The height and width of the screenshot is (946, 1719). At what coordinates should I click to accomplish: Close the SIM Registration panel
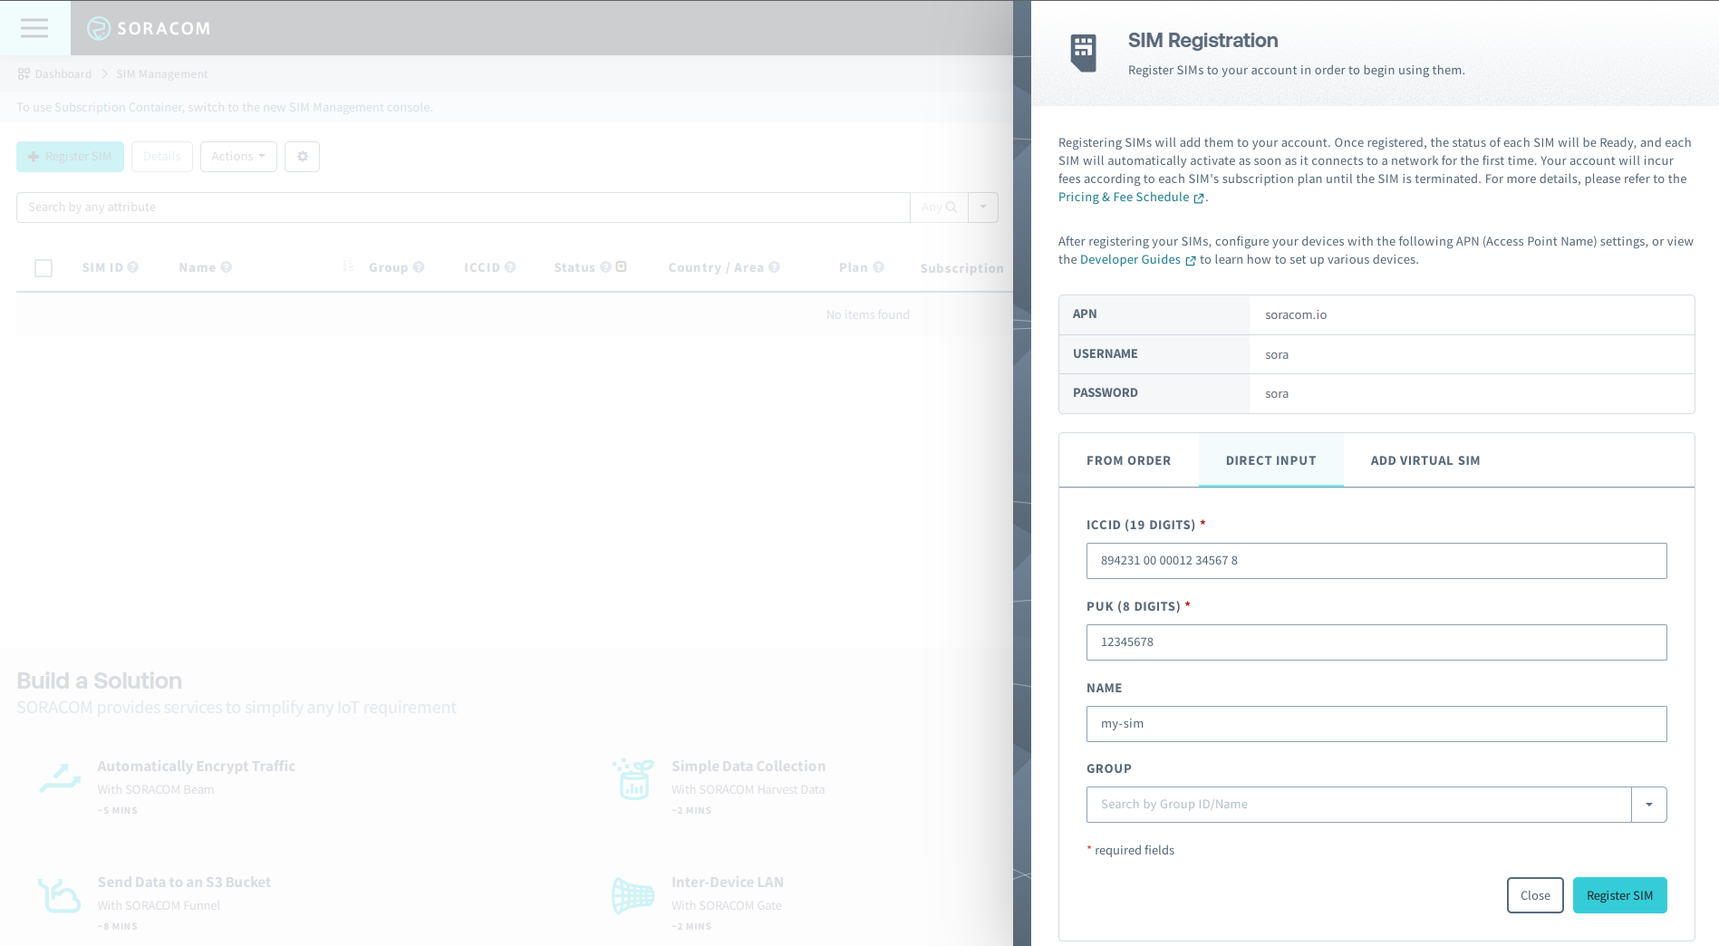(1534, 895)
